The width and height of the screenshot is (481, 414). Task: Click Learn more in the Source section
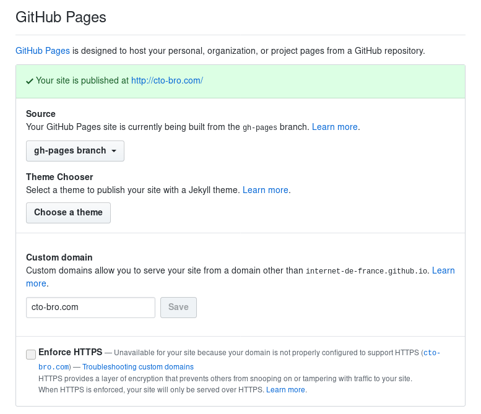[x=335, y=127]
